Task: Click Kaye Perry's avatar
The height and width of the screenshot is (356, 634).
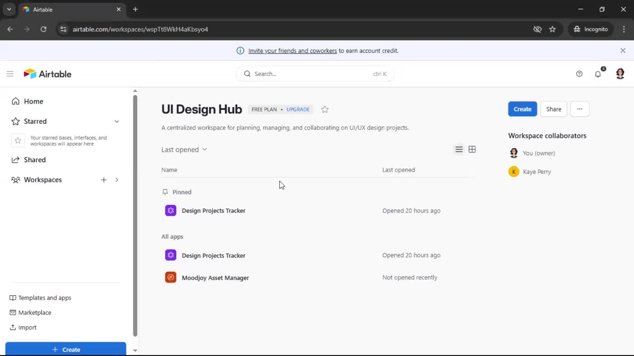Action: coord(514,172)
